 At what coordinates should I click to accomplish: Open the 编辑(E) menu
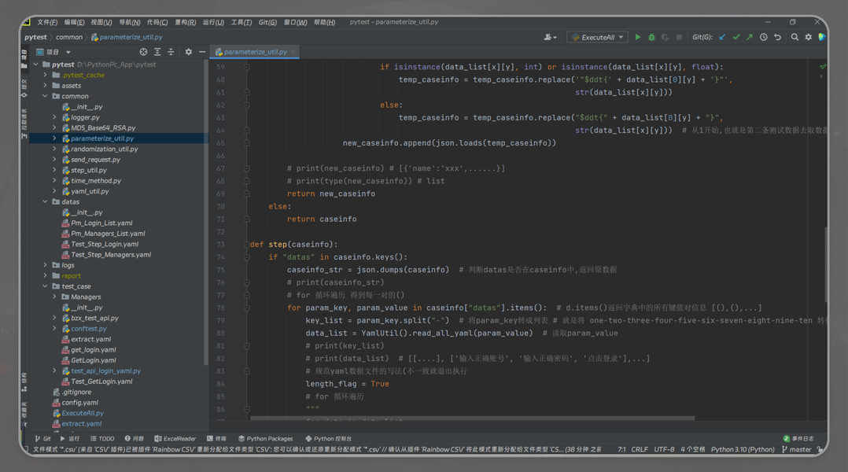[74, 22]
